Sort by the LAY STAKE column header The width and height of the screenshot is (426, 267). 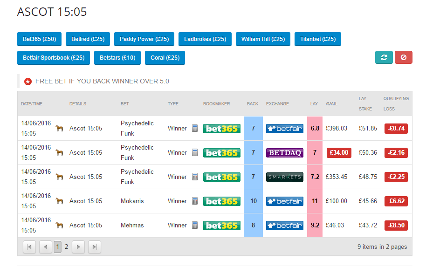pyautogui.click(x=365, y=104)
